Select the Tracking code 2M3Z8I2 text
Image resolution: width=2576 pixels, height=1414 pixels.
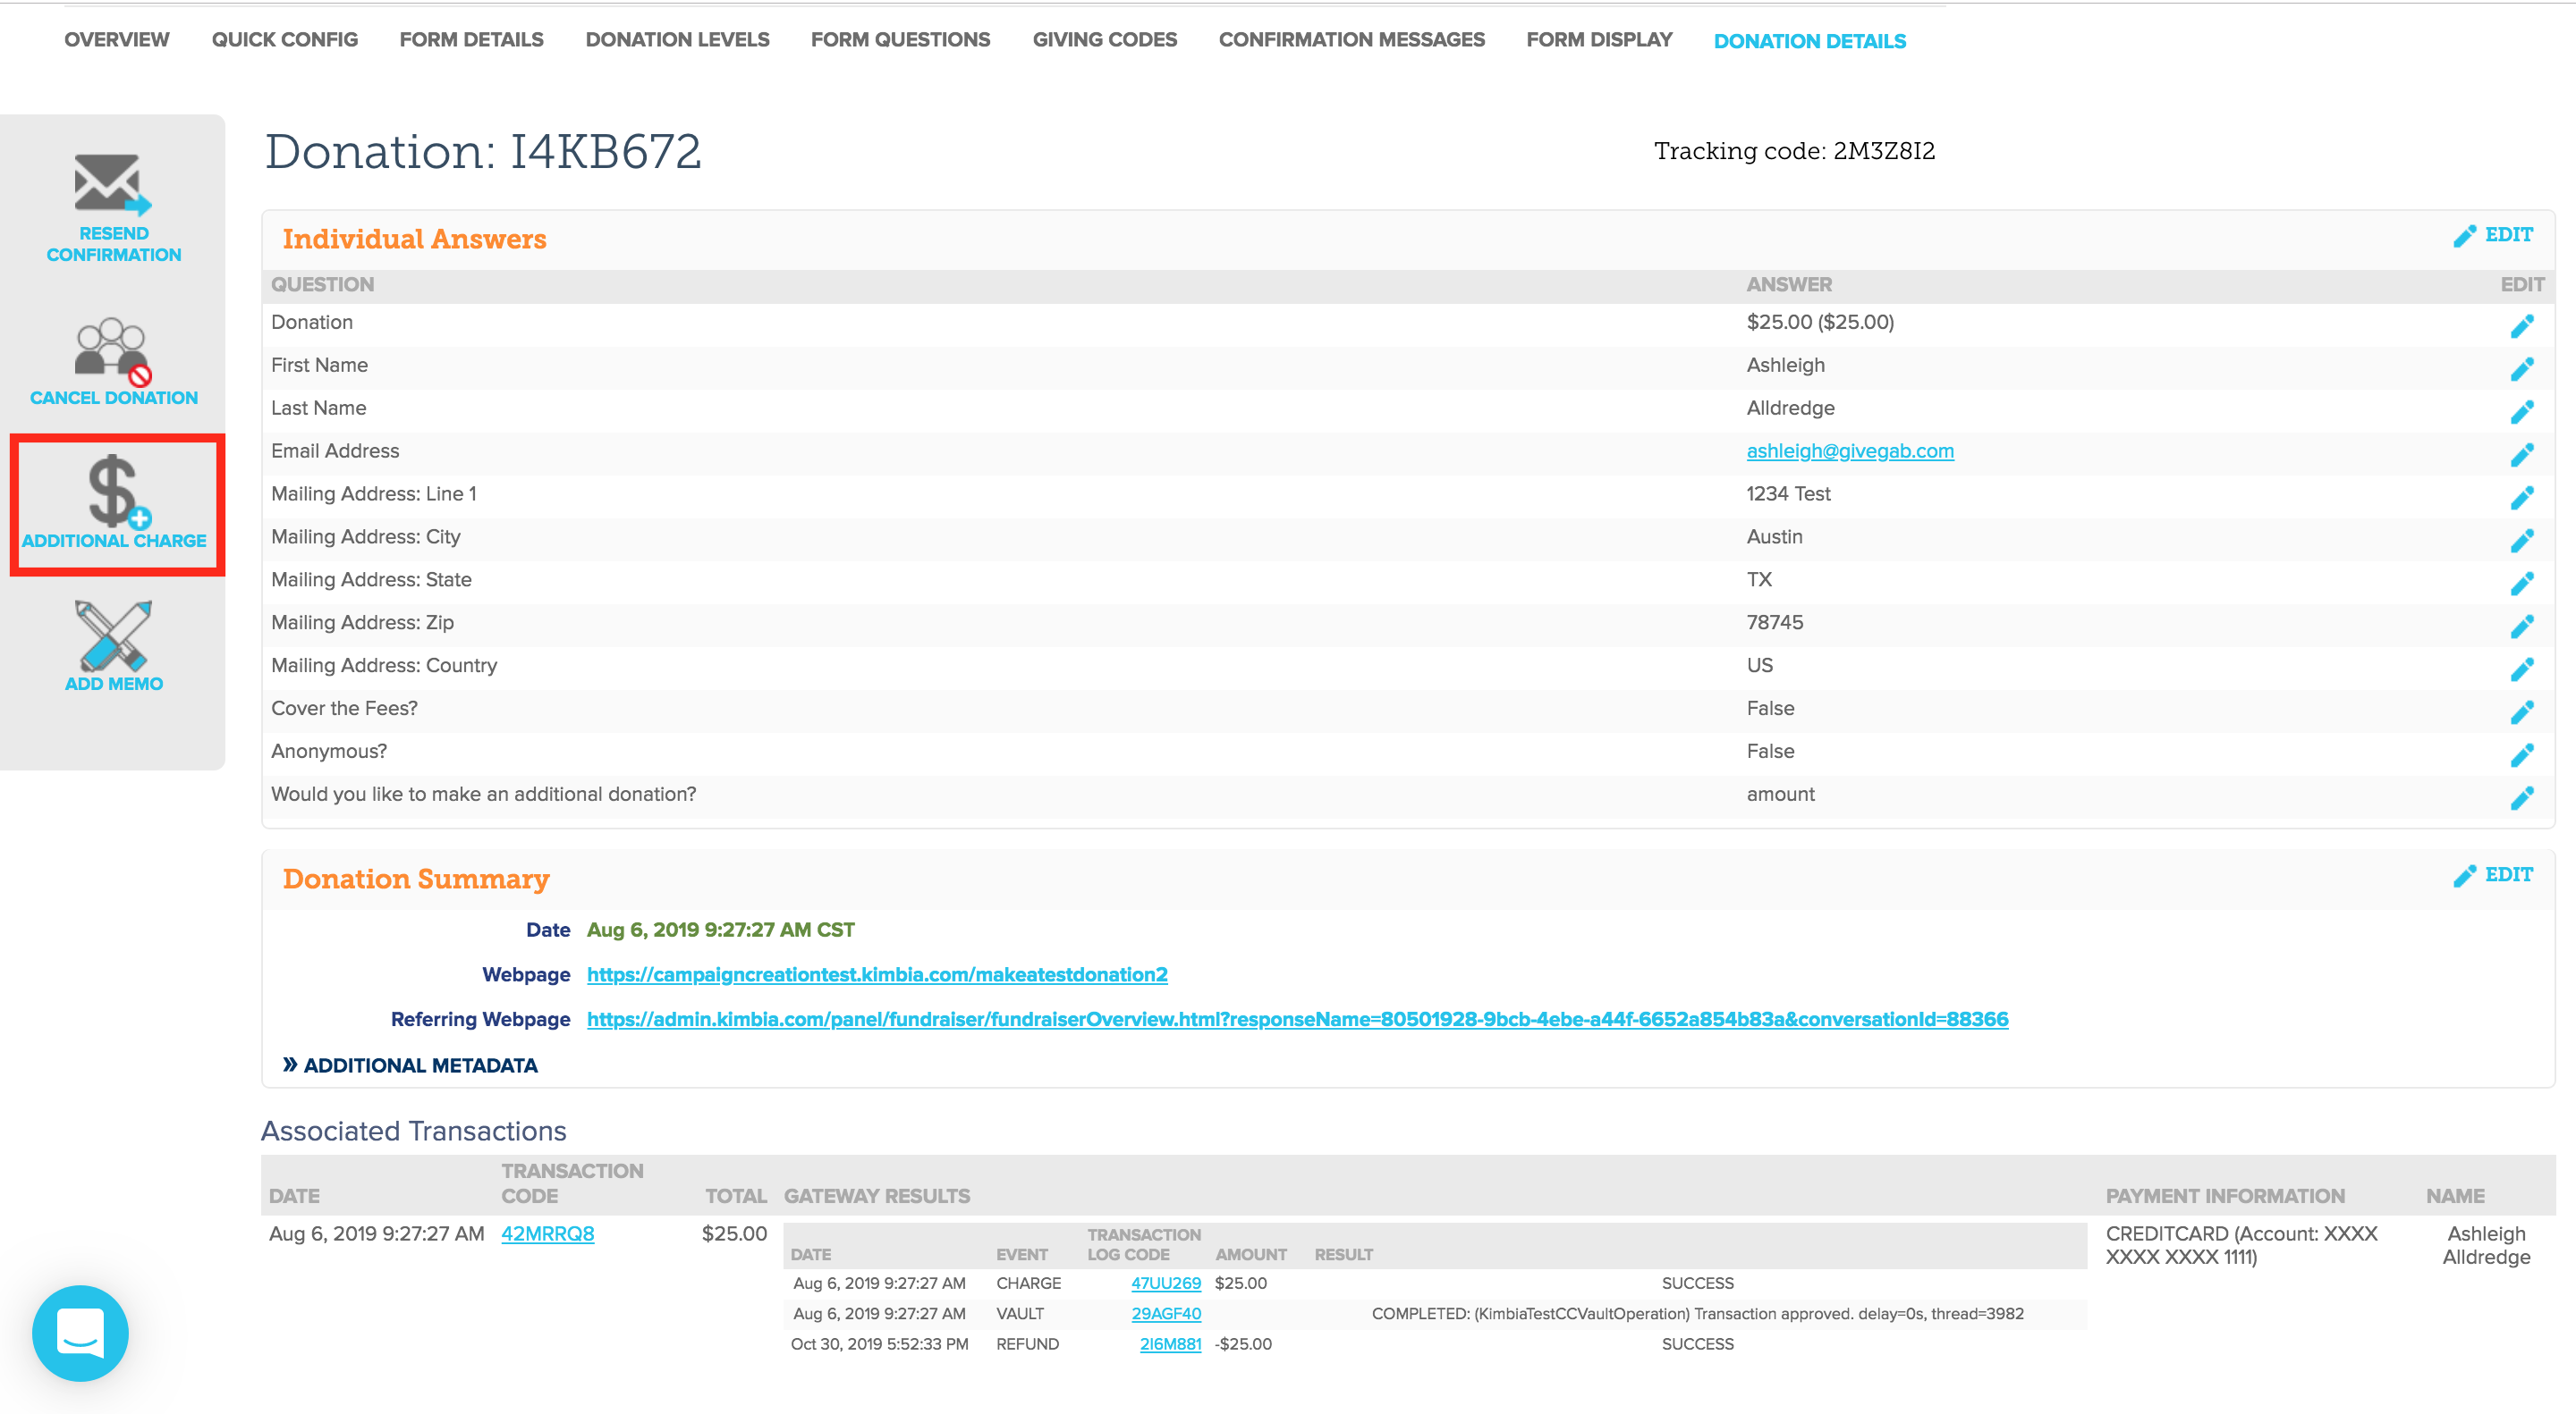click(x=1794, y=151)
